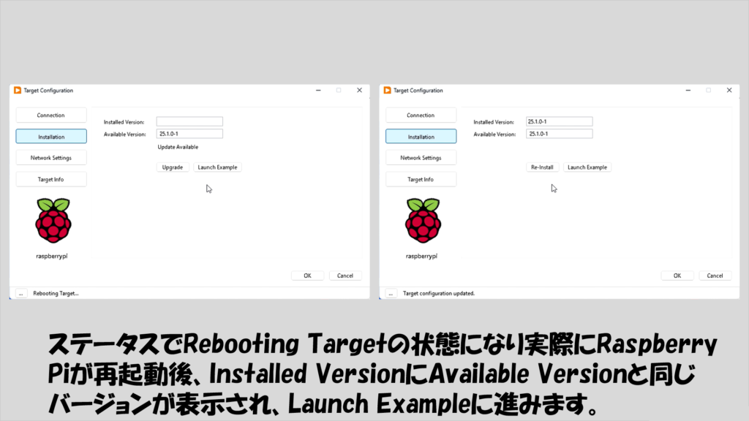The image size is (749, 421).
Task: Click OK in left window
Action: [x=308, y=276]
